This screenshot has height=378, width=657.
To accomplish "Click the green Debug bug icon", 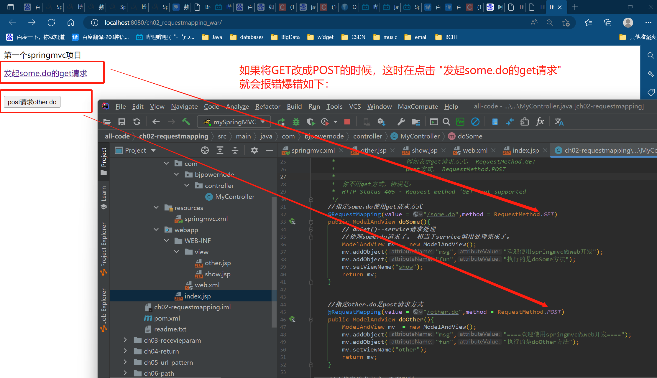I will point(296,122).
